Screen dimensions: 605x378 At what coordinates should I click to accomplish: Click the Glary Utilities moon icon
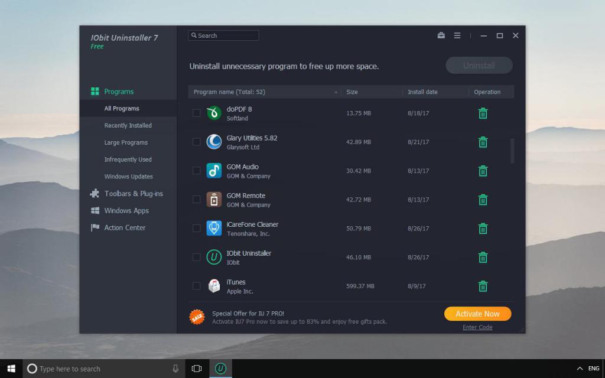pyautogui.click(x=214, y=142)
